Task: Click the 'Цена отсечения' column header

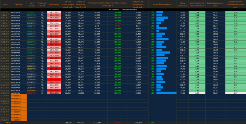Action: (183, 5)
